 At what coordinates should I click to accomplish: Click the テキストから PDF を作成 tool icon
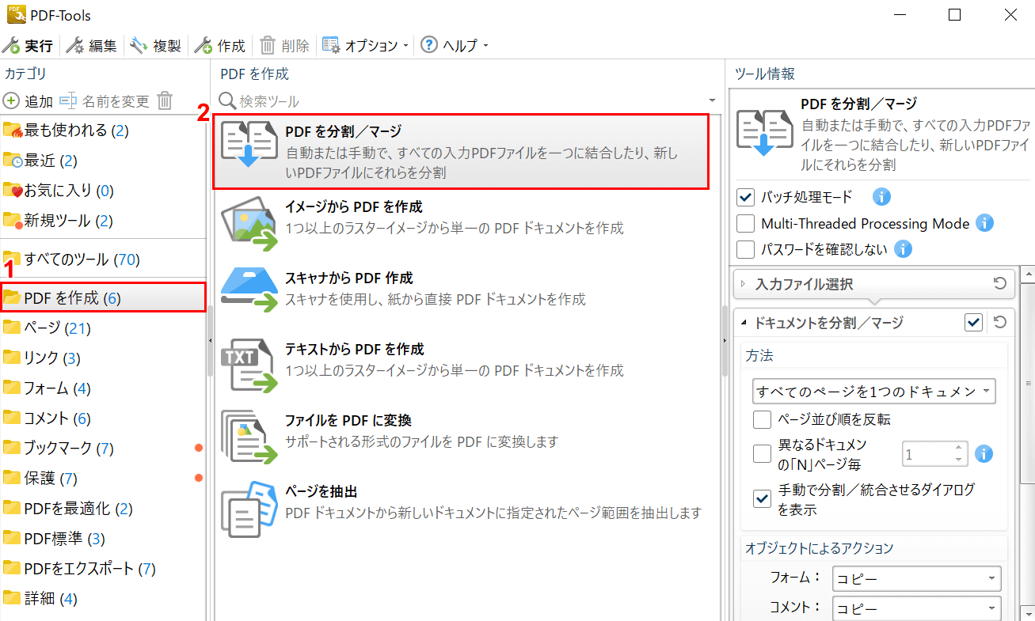[x=249, y=364]
